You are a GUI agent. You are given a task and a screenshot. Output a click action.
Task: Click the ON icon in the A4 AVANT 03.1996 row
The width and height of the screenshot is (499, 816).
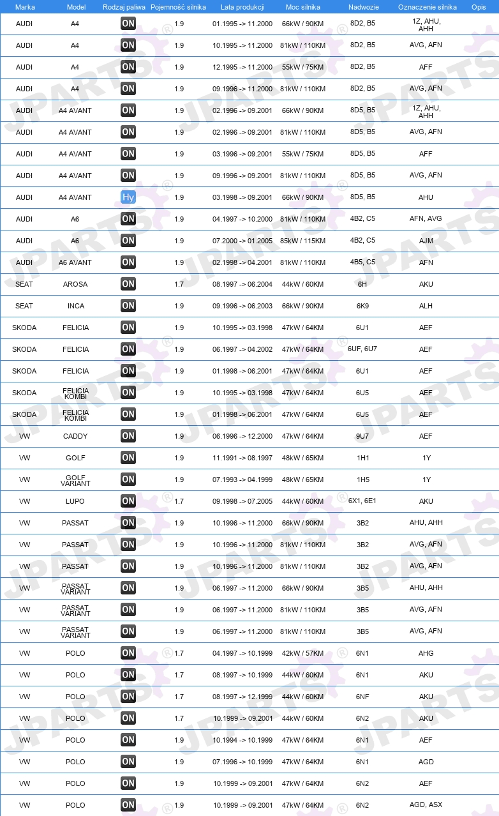[x=128, y=154]
